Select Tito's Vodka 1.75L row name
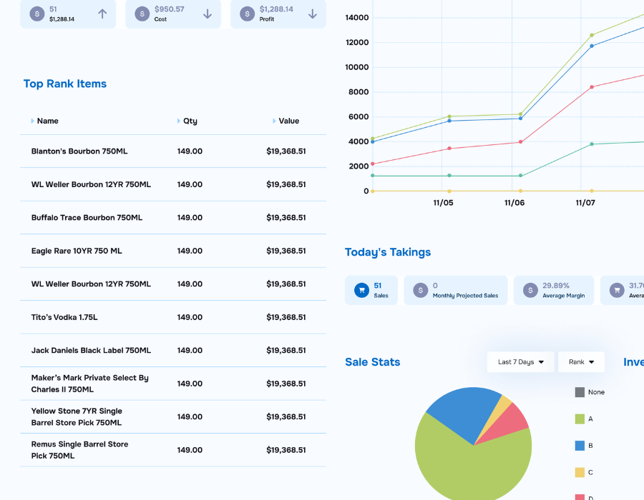Image resolution: width=644 pixels, height=500 pixels. [x=64, y=317]
